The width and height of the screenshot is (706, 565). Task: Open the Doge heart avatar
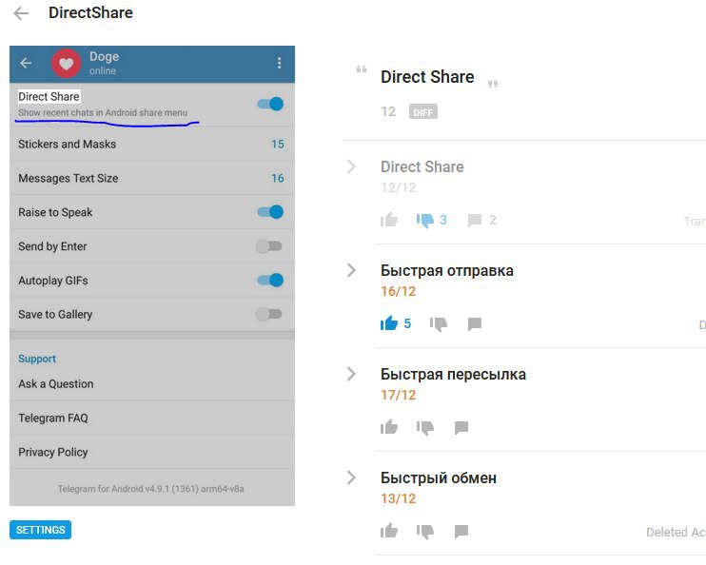[x=67, y=64]
